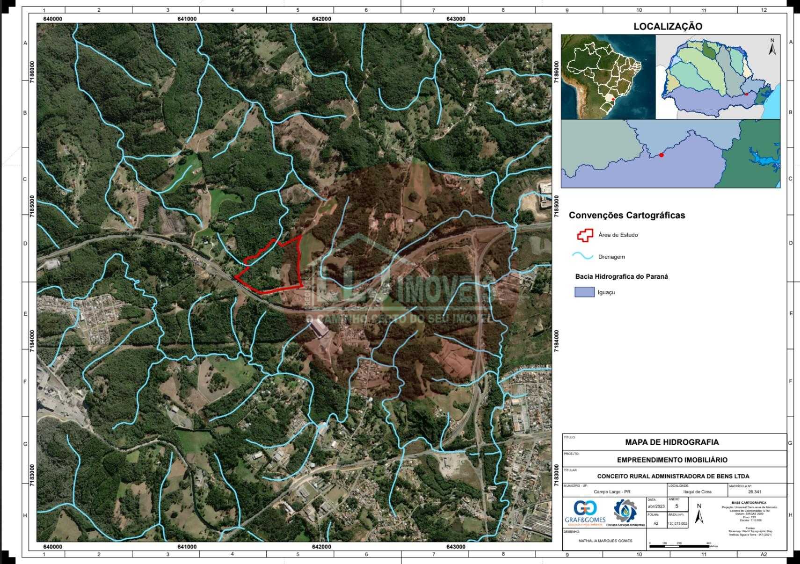Click the LOCALIZAÇÃO heading

[x=668, y=27]
